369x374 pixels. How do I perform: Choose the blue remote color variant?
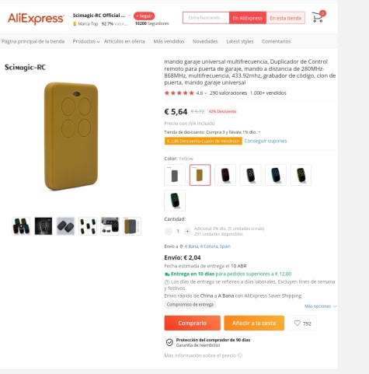click(x=276, y=175)
